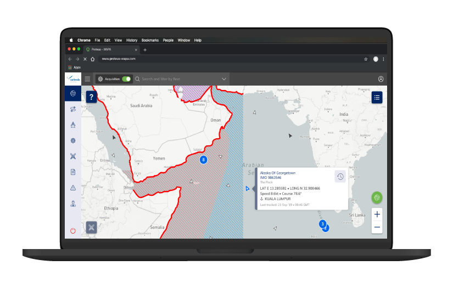Click the browser back arrow
The width and height of the screenshot is (453, 288).
(70, 59)
